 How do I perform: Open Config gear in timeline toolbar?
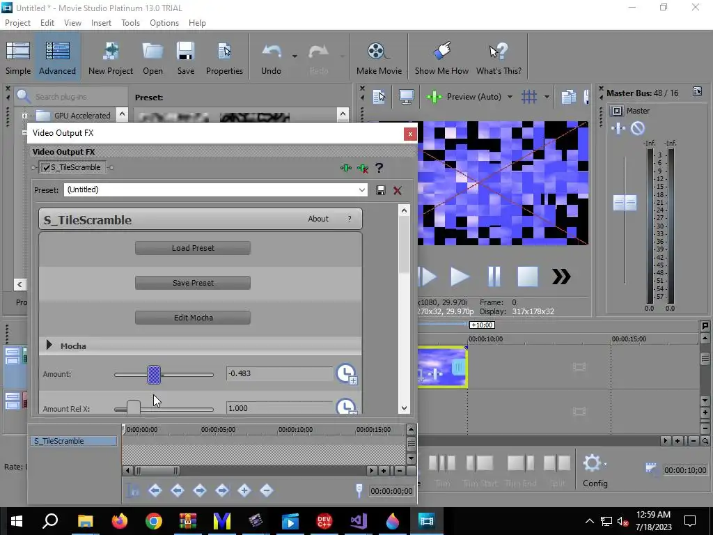pos(593,463)
